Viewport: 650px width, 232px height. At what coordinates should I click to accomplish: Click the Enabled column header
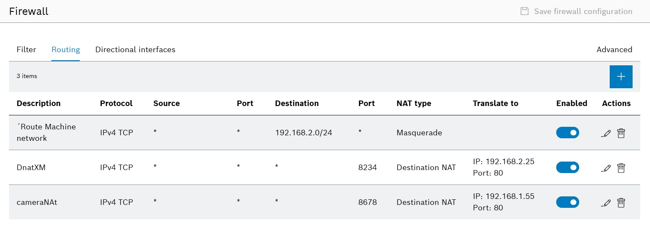tap(572, 103)
